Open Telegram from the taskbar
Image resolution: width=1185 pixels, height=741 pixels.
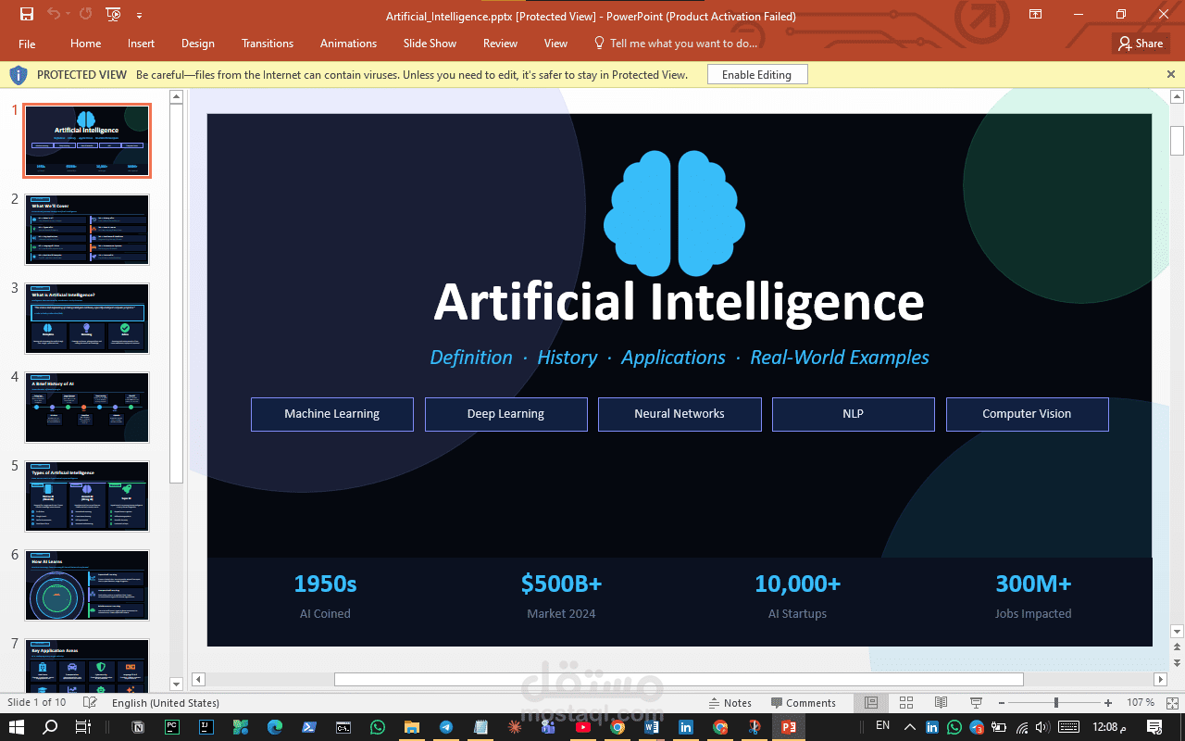click(445, 727)
